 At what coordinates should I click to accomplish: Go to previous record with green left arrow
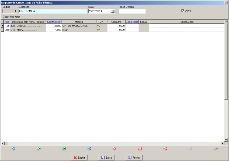39,148
